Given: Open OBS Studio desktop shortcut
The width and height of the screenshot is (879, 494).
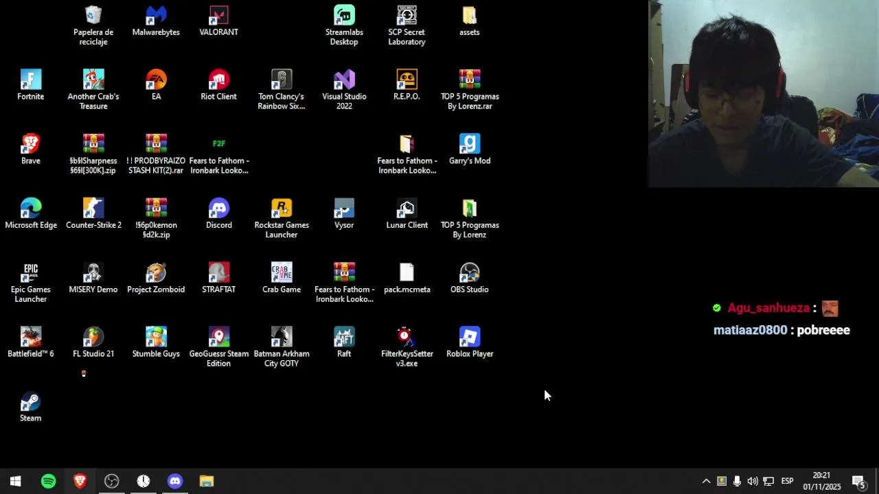Looking at the screenshot, I should (x=470, y=279).
